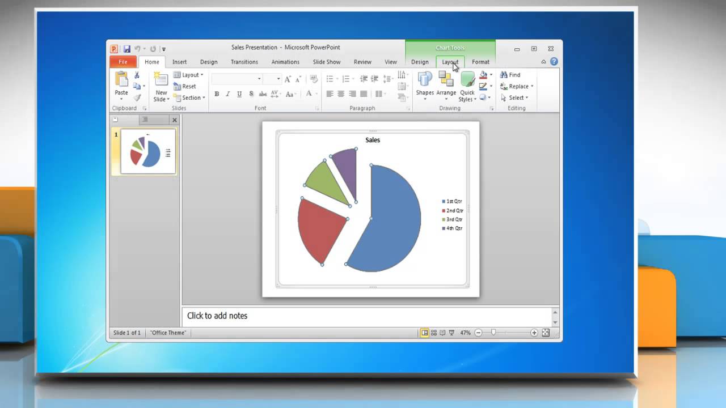Switch to the Insert tab

click(x=179, y=62)
